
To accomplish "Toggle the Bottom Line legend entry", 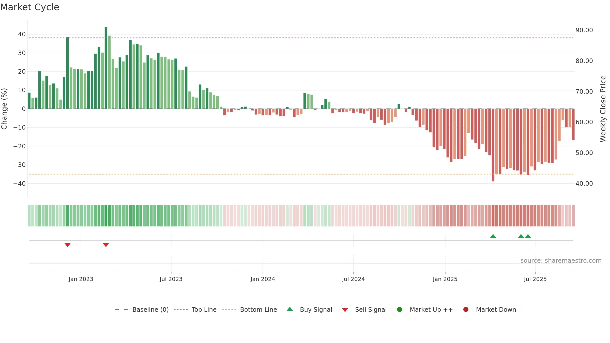I will (250, 309).
